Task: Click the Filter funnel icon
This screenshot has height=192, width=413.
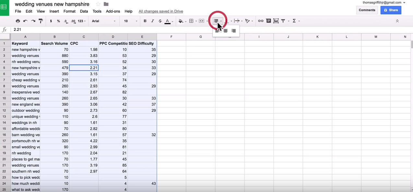Action: pyautogui.click(x=283, y=21)
